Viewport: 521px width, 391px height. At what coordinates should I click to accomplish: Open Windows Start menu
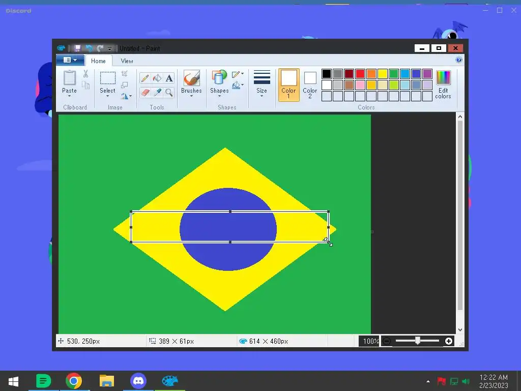tap(13, 381)
